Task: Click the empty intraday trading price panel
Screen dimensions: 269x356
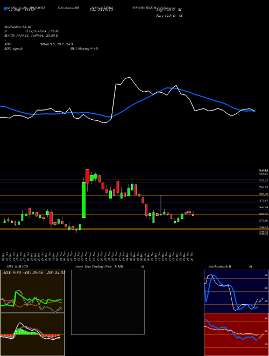Action: point(108,302)
